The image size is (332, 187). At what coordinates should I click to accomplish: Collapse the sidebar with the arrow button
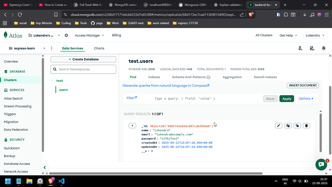[45, 167]
